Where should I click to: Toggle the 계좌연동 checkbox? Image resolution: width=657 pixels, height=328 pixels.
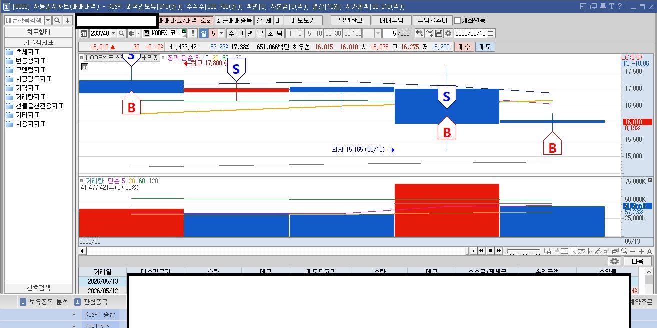pyautogui.click(x=457, y=20)
